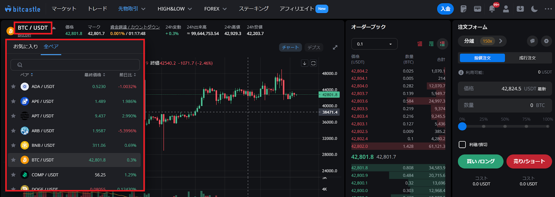555x197 pixels.
Task: Expand the chart to fullscreen
Action: coord(335,47)
